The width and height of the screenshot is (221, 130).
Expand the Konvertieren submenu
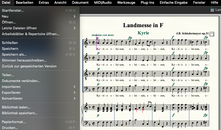coord(39,98)
